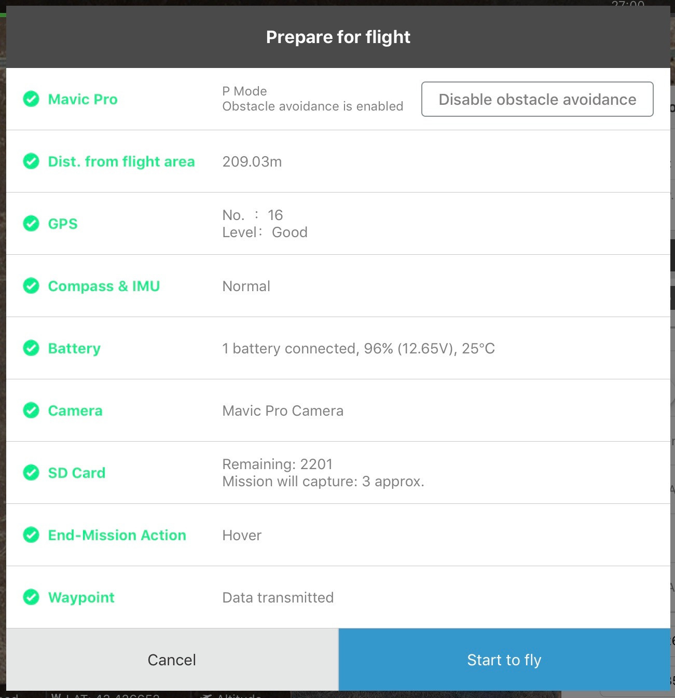Click the GPS status check icon
Screen dimensions: 675x698
pos(31,223)
